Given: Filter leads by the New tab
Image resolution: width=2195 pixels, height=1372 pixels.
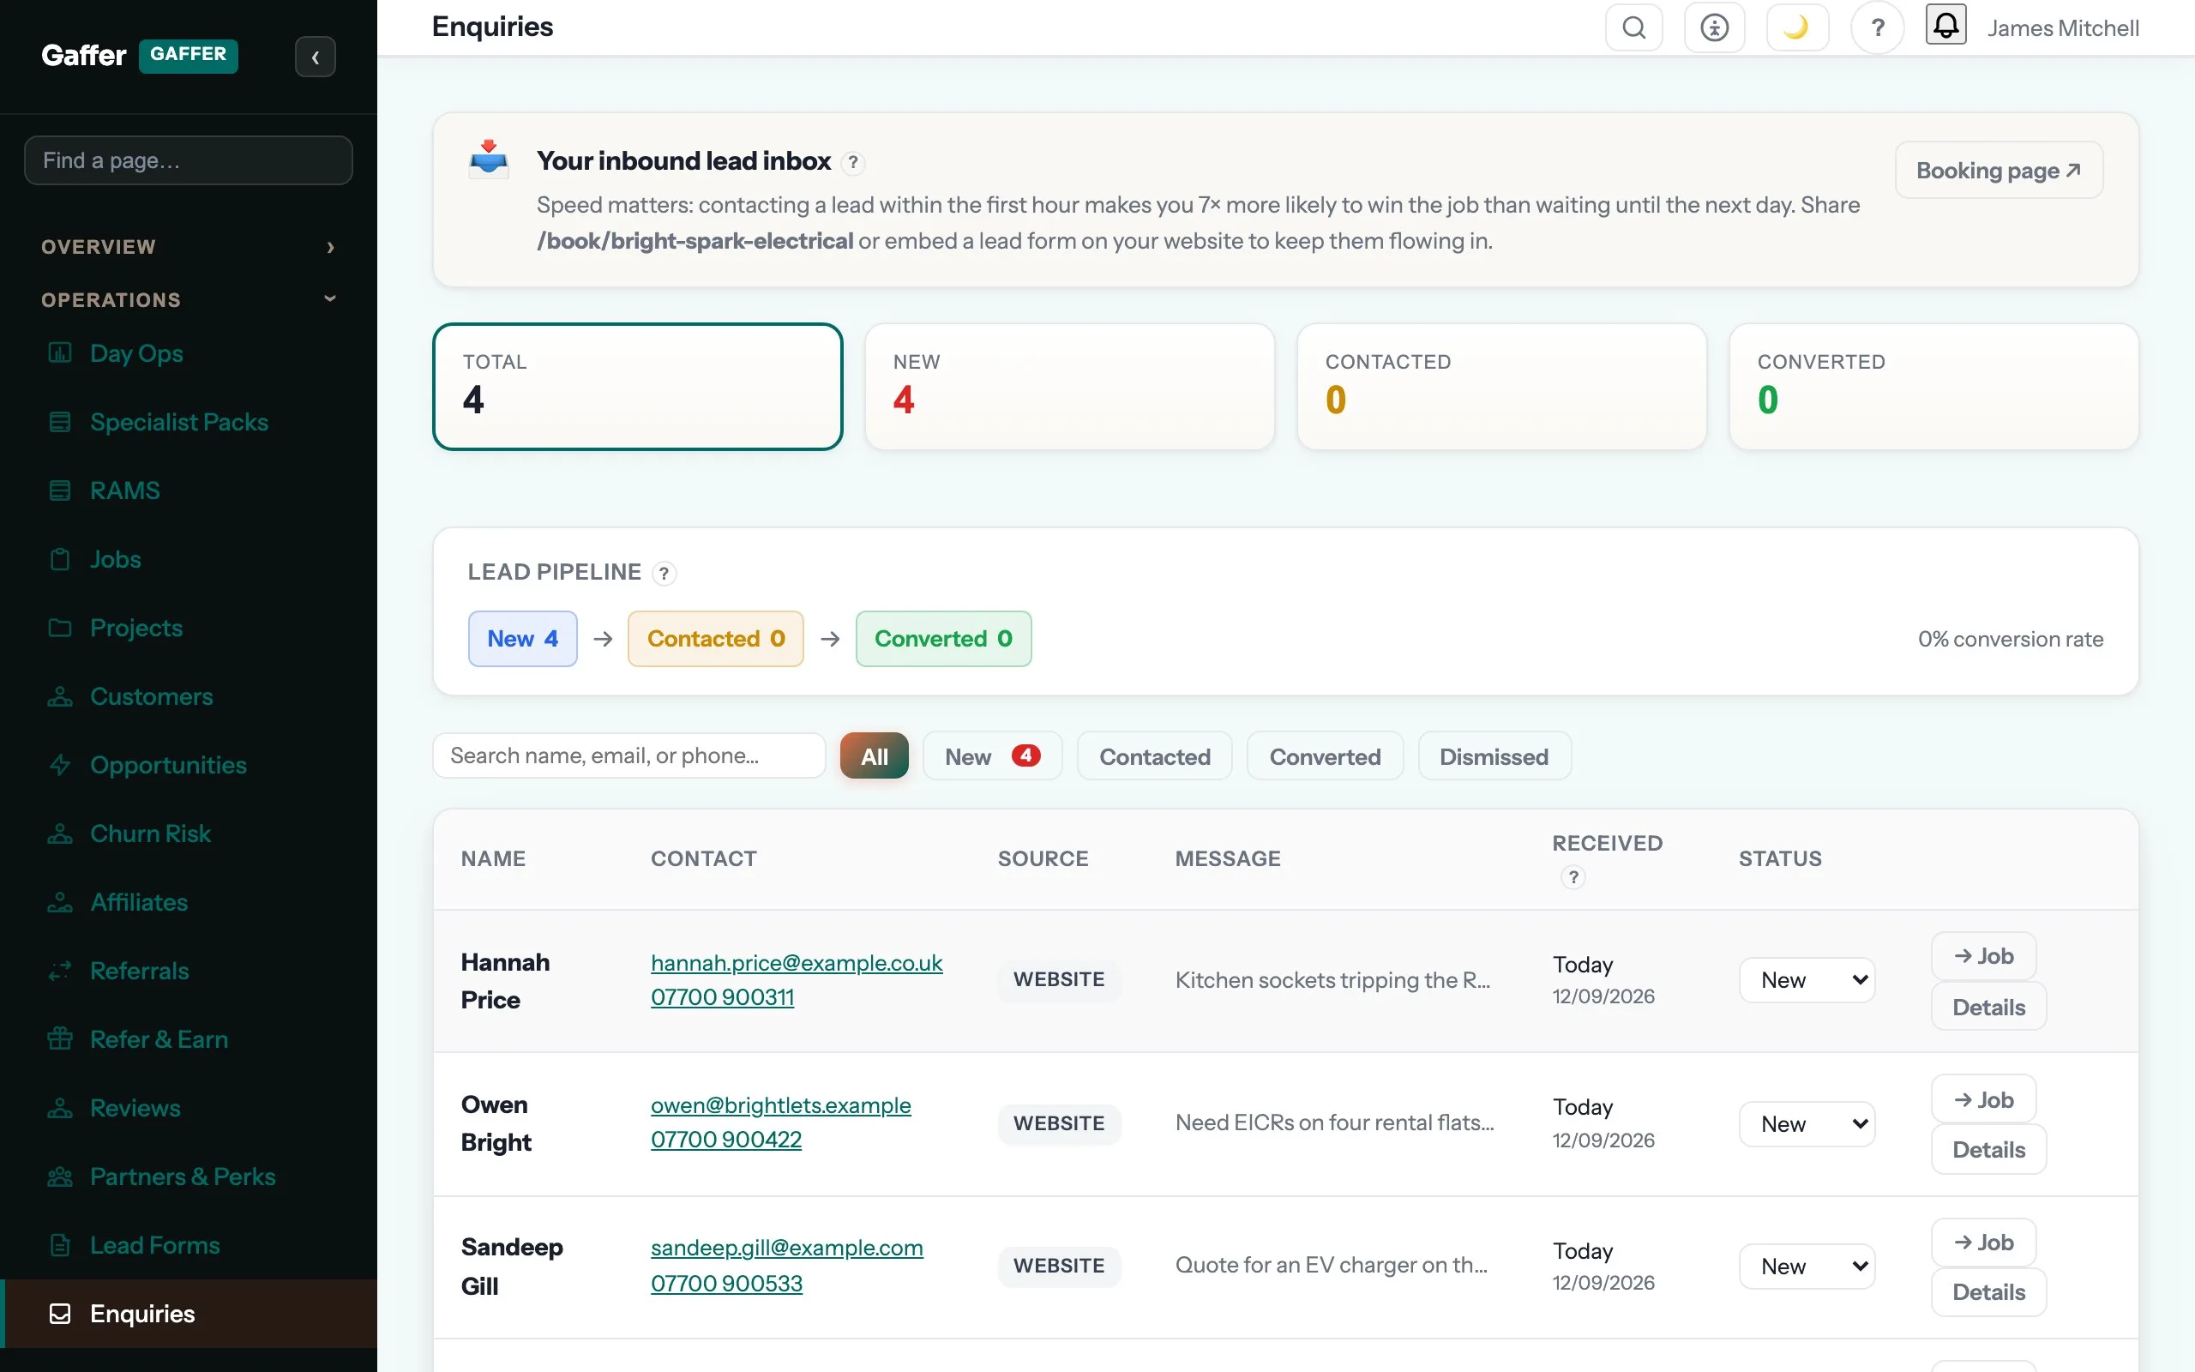Looking at the screenshot, I should coord(992,755).
